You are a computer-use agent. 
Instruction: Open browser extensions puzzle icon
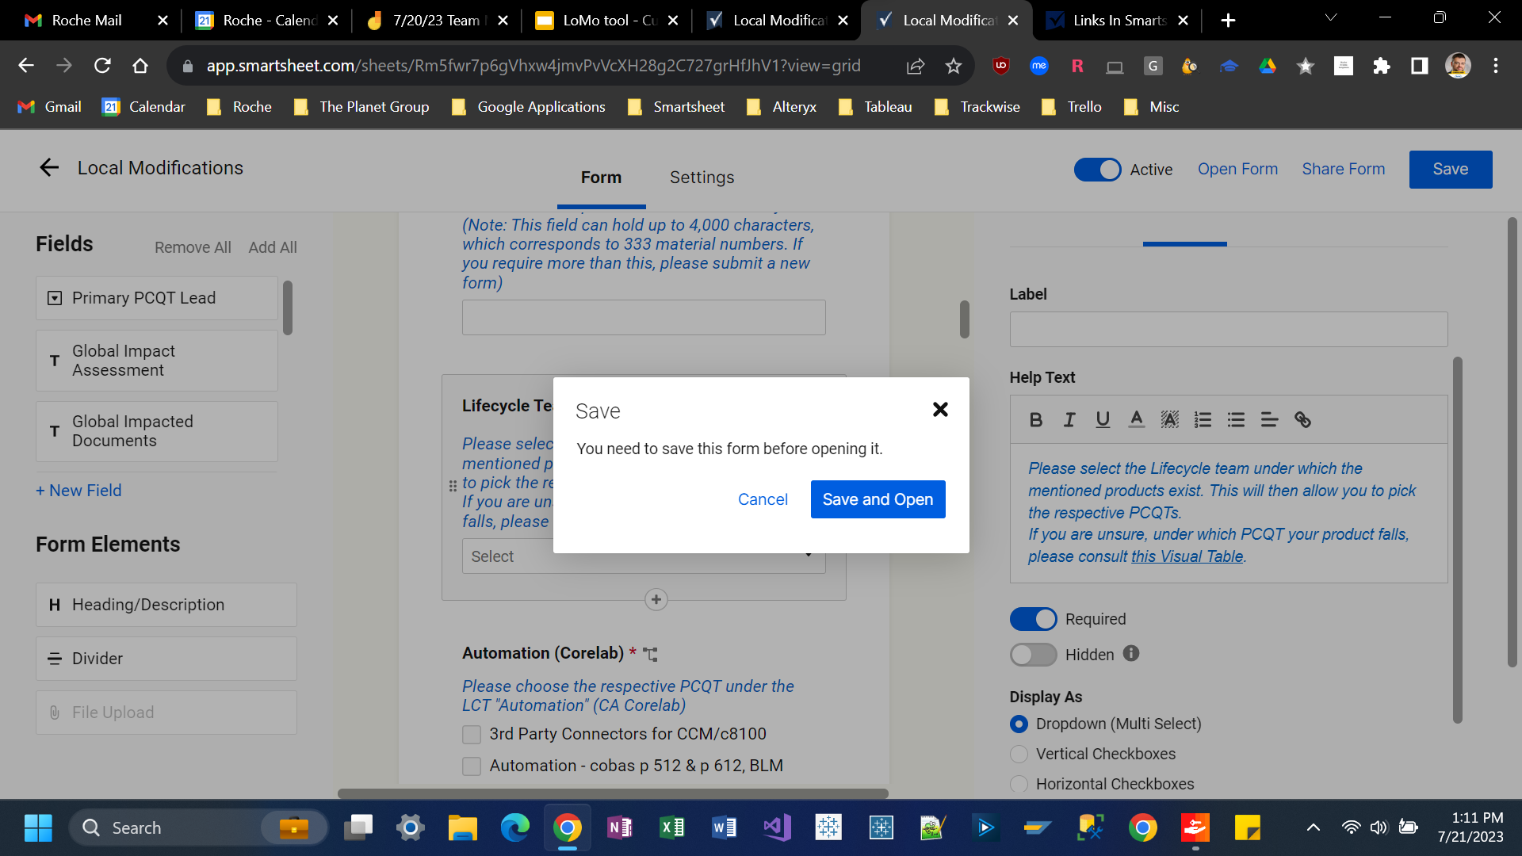1382,66
